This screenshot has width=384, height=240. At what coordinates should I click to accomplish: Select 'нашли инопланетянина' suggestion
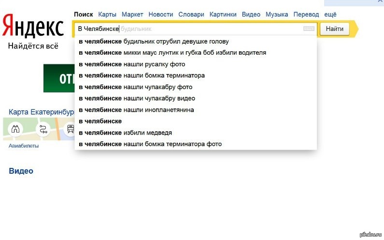tap(136, 110)
